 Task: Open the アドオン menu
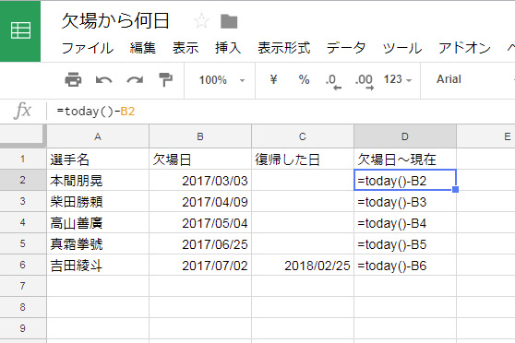pyautogui.click(x=465, y=48)
